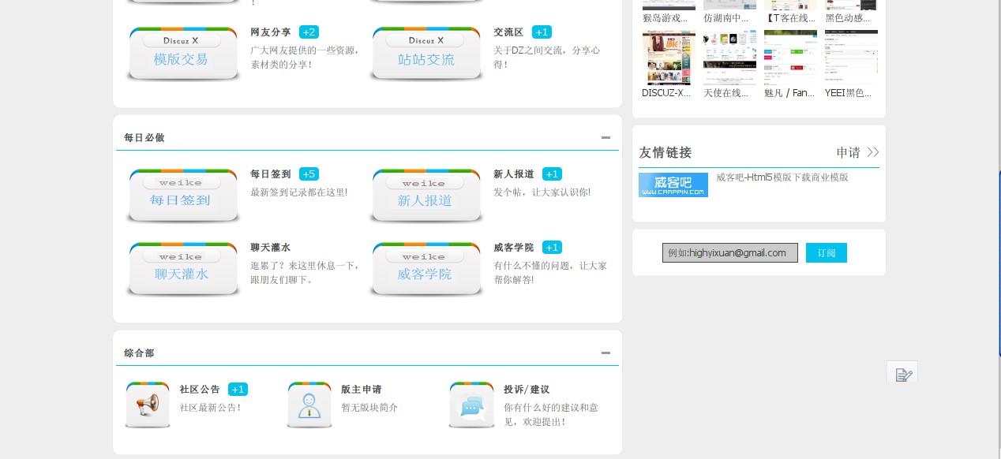Screen dimensions: 1001x459
Task: Click the 友情链接 panel heading
Action: pyautogui.click(x=665, y=153)
